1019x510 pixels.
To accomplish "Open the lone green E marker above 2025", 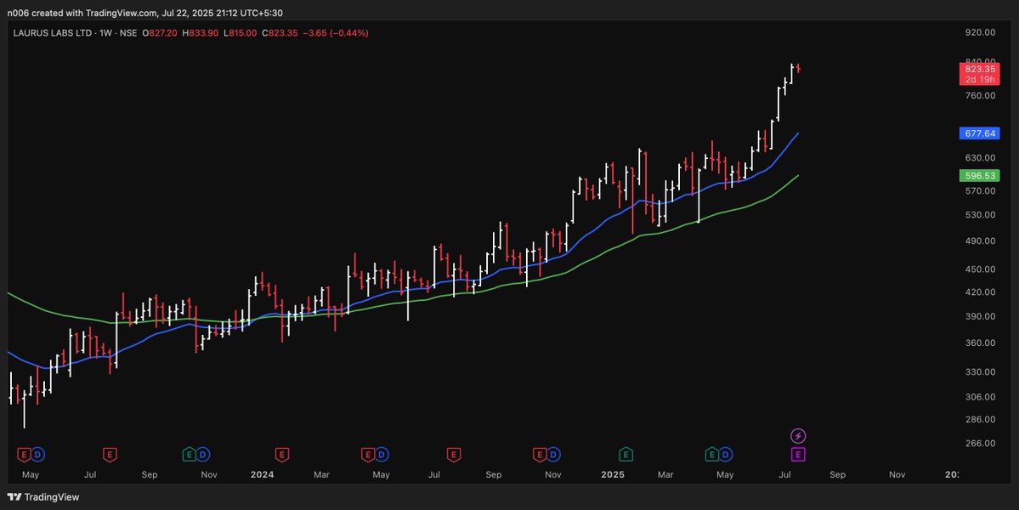I will 626,454.
